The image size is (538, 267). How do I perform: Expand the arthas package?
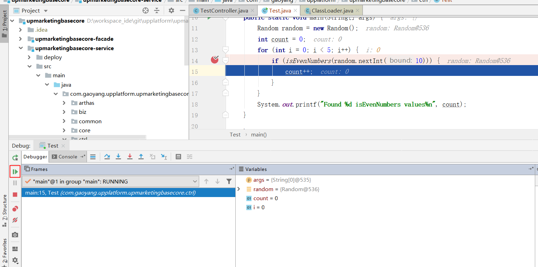tap(64, 103)
